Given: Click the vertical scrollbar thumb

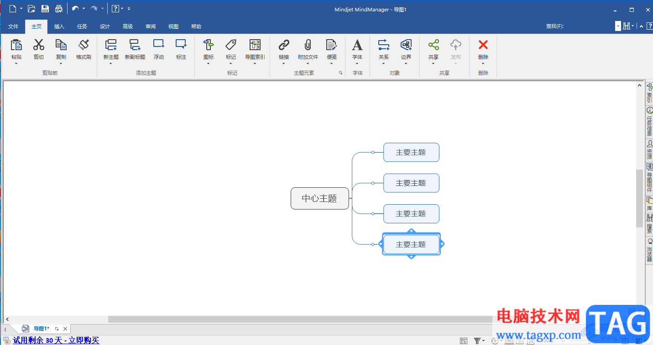Looking at the screenshot, I should click(x=639, y=198).
